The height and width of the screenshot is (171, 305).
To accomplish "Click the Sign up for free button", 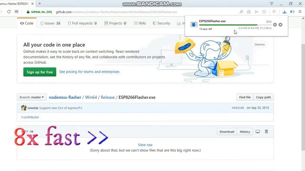I will coord(40,72).
